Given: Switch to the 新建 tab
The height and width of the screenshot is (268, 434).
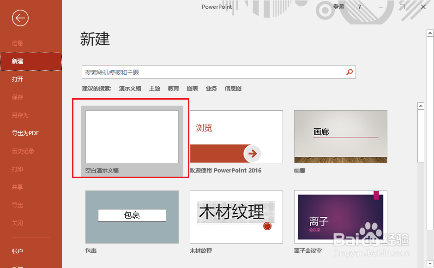Looking at the screenshot, I should pos(17,60).
